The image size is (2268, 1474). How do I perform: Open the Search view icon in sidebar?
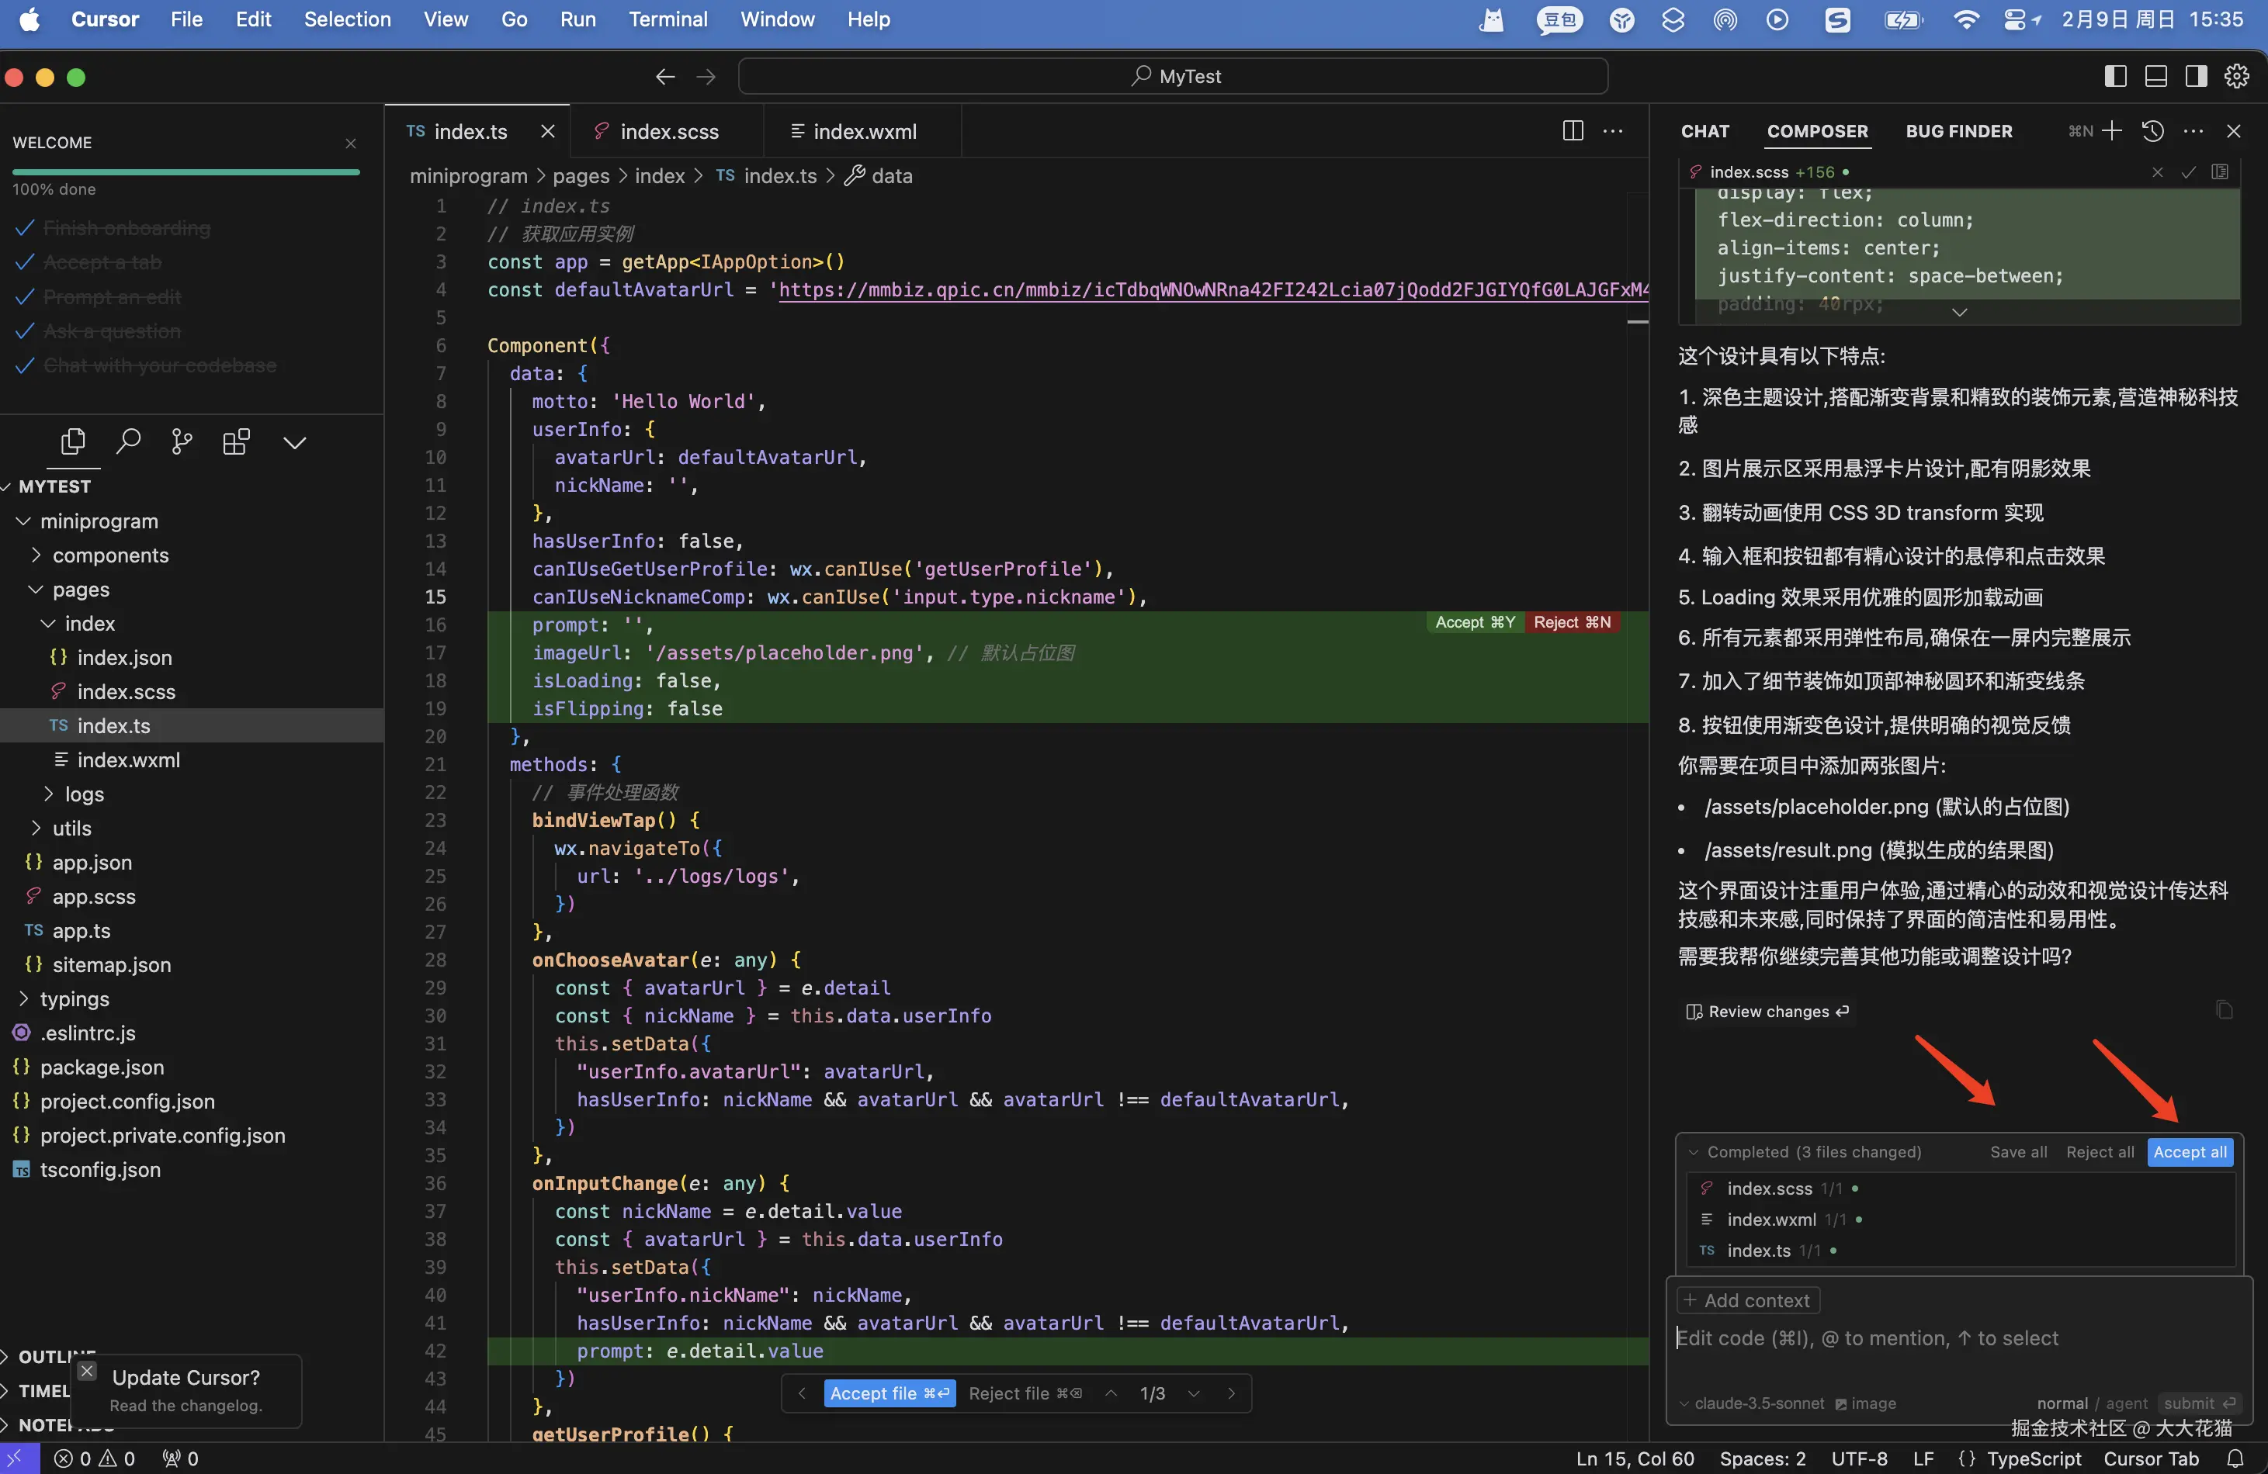point(128,442)
